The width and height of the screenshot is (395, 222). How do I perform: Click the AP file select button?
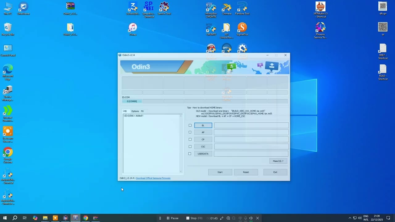(x=203, y=132)
